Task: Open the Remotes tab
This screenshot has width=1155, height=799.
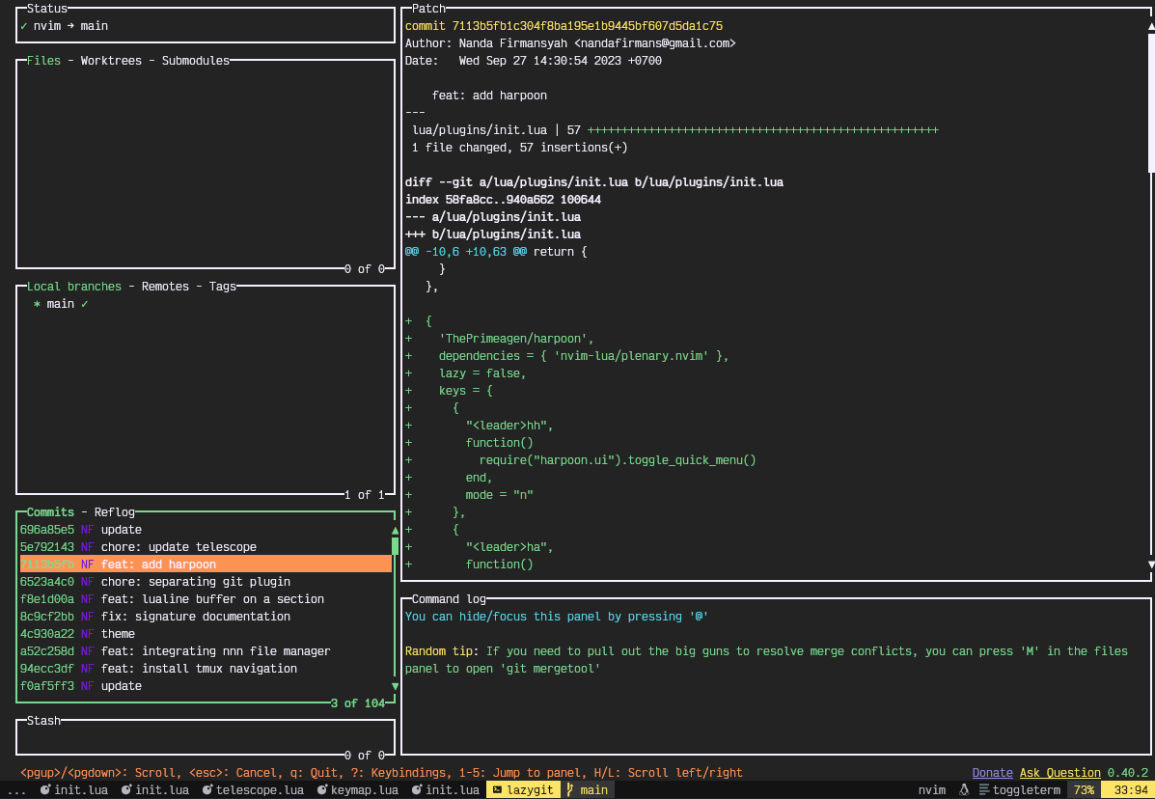Action: pos(165,287)
